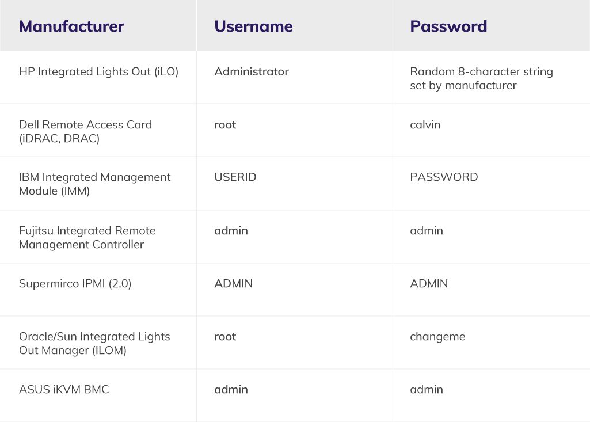
Task: Select the Random 8-character string password text
Action: click(481, 78)
